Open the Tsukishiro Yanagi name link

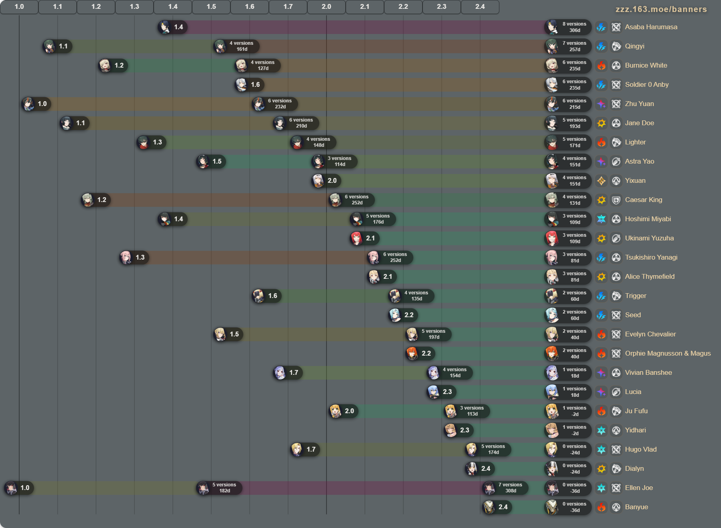651,258
